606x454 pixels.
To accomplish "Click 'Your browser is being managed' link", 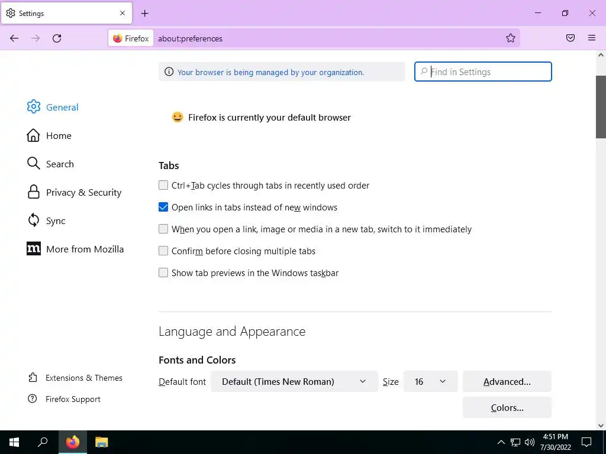I will click(270, 72).
